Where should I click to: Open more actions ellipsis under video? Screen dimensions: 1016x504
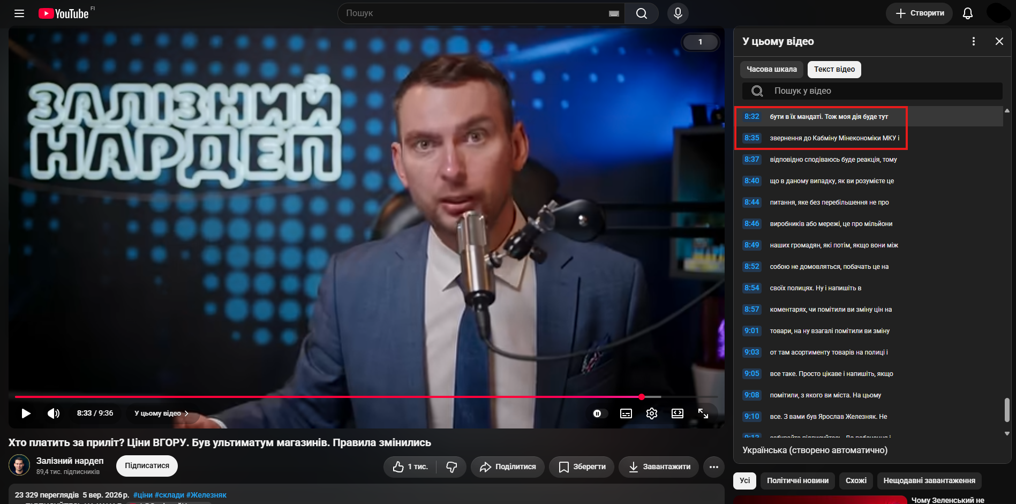714,467
